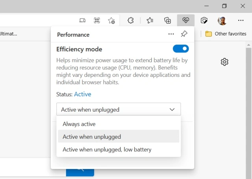Click the Efficiency mode heading

(79, 49)
